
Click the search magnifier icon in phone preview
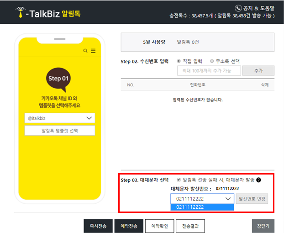pos(85,51)
